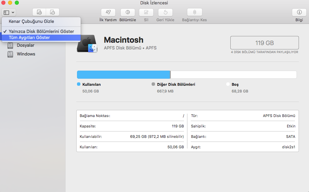The height and width of the screenshot is (192, 309).
Task: Click the add volume toolbar icon
Action: pyautogui.click(x=39, y=12)
